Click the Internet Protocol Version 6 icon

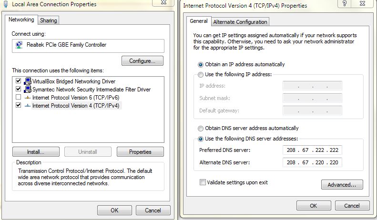point(28,98)
